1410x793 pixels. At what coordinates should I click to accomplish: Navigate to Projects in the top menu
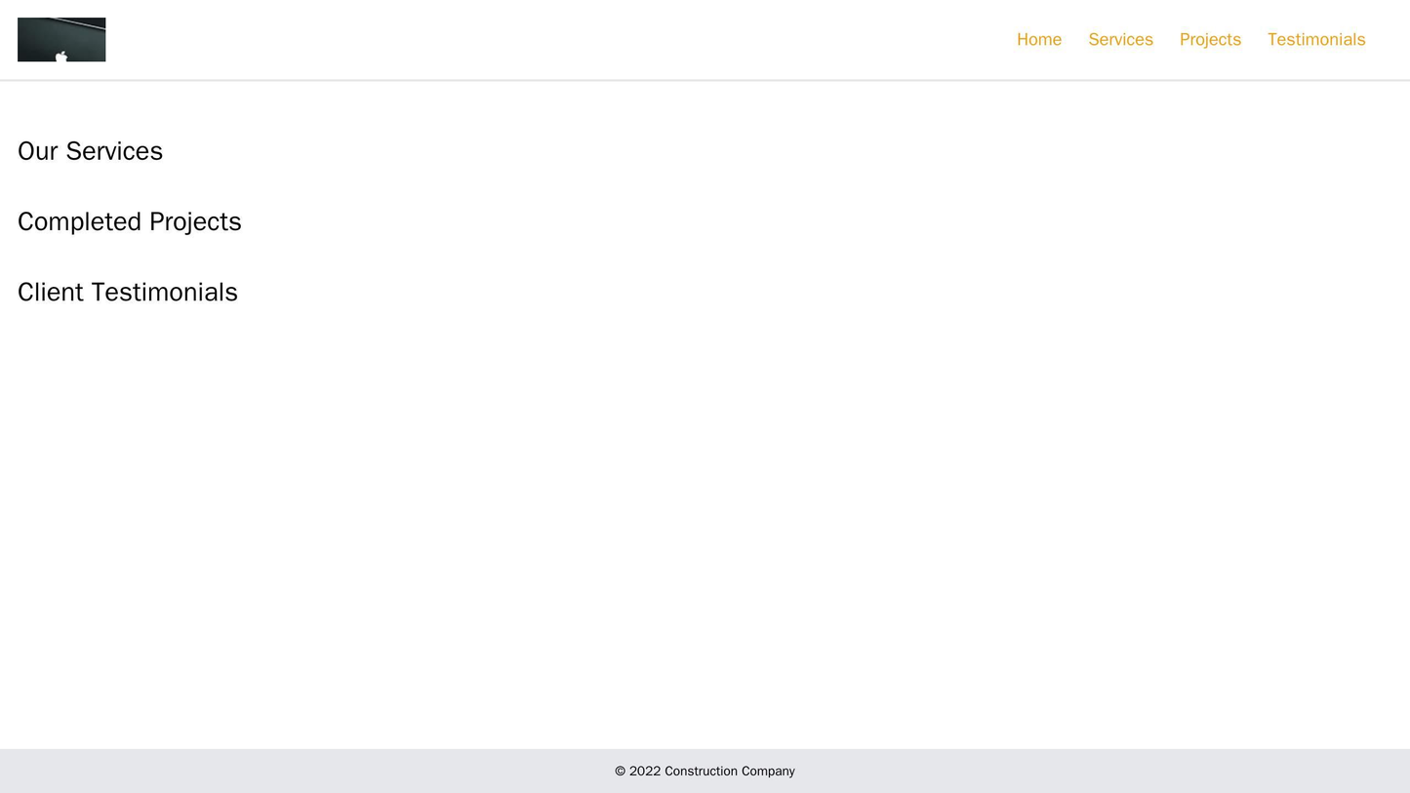(1210, 39)
